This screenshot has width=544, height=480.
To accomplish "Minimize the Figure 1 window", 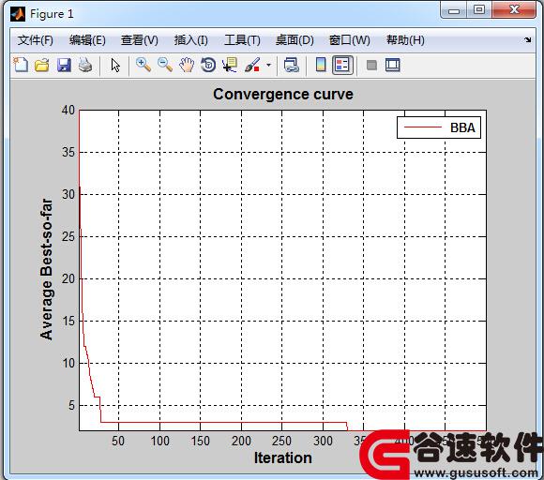I will [x=454, y=9].
